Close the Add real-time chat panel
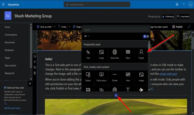The image size is (194, 115). (30, 84)
